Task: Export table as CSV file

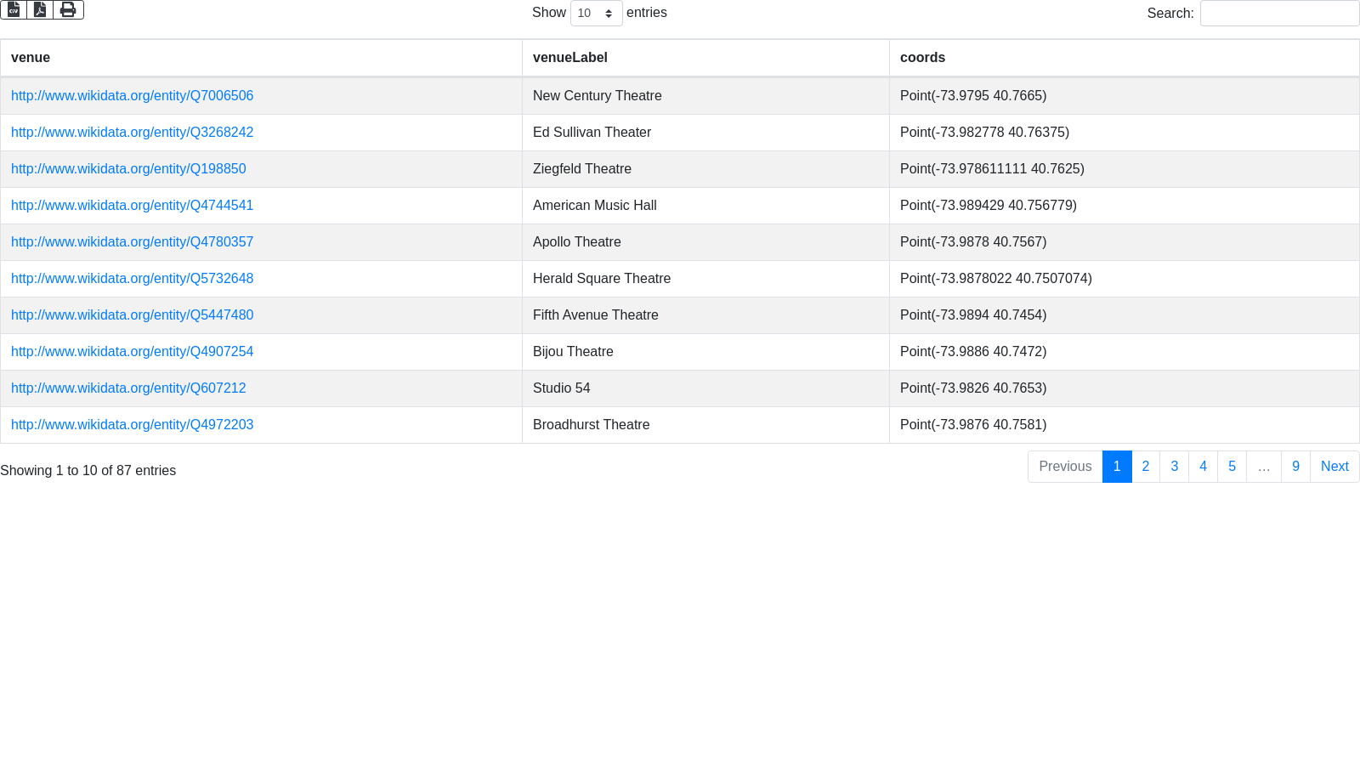Action: [x=14, y=9]
